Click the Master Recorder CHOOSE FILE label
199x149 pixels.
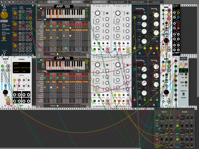[x=183, y=91]
